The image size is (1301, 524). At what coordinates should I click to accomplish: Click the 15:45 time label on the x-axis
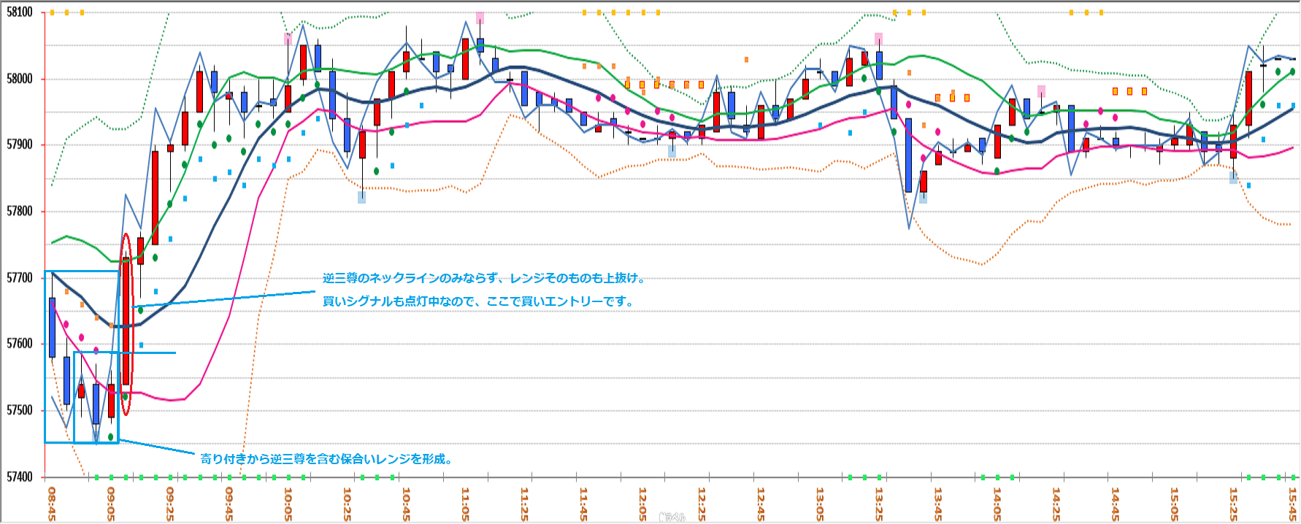click(x=1292, y=504)
